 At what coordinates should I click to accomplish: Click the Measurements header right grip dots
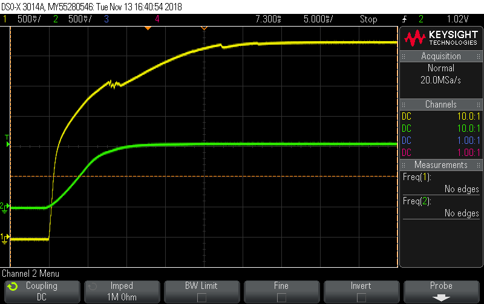478,165
